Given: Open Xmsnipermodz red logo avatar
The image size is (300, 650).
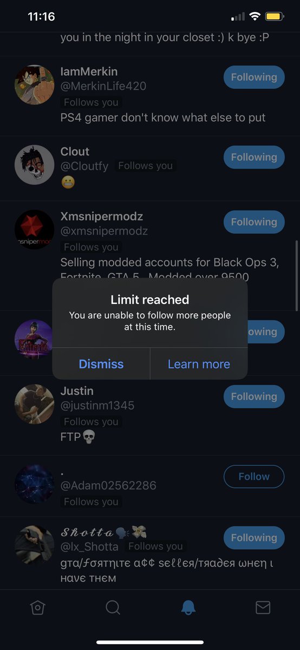Looking at the screenshot, I should point(34,230).
